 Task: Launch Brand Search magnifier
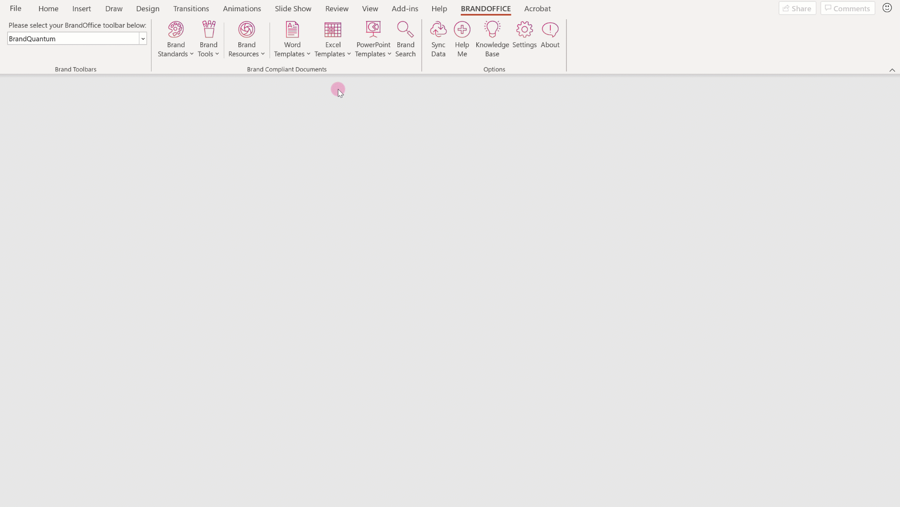point(405,30)
